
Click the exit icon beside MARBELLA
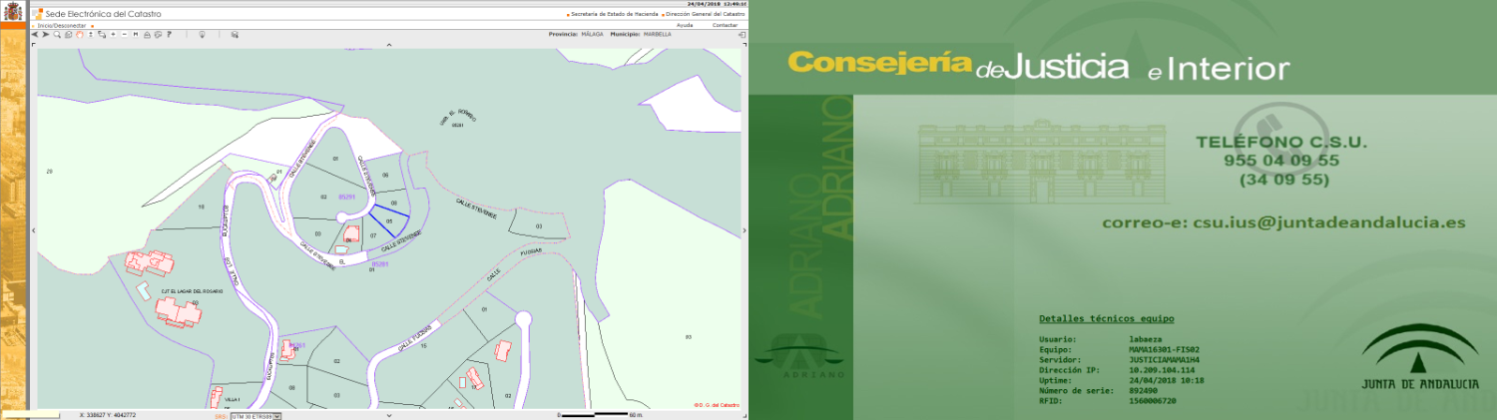click(743, 34)
